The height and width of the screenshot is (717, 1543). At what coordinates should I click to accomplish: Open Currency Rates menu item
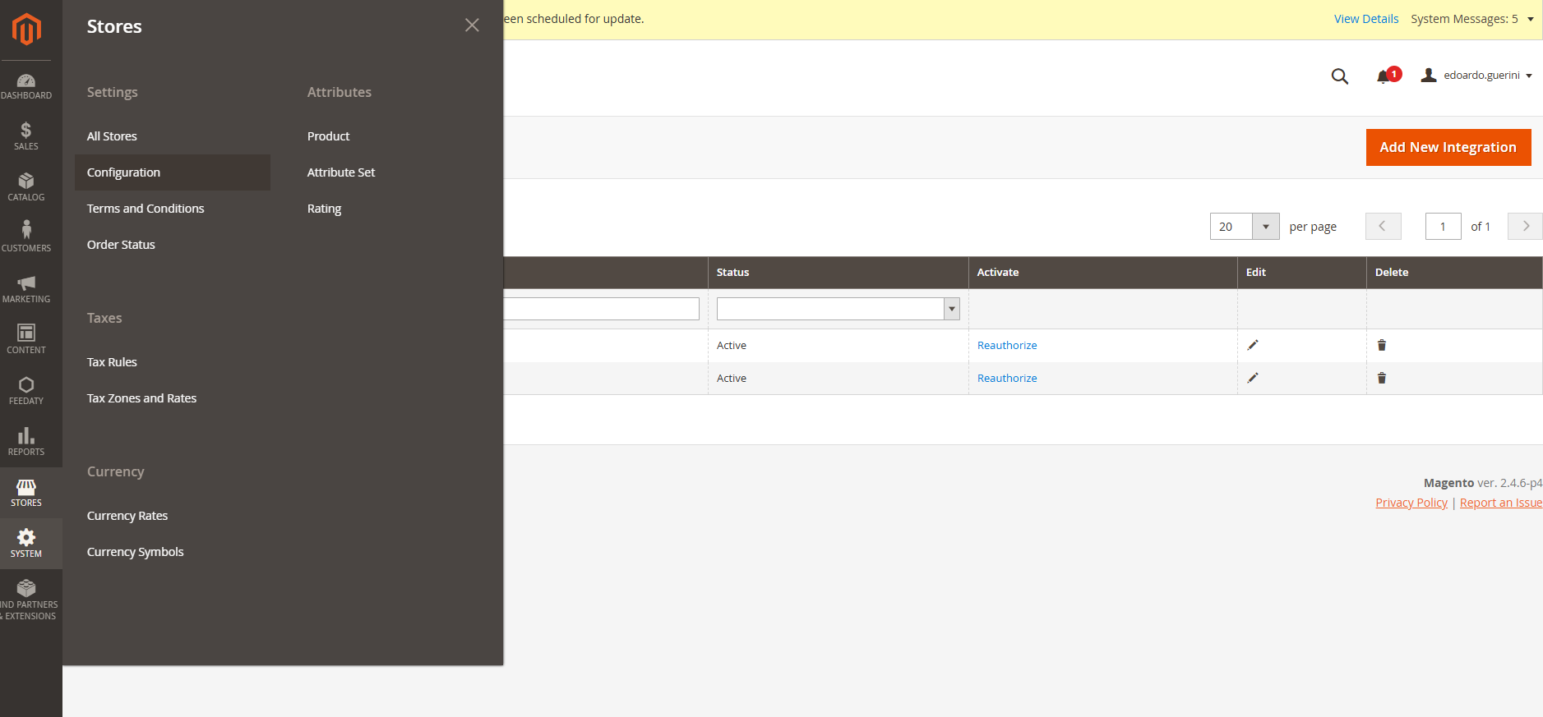(x=127, y=516)
